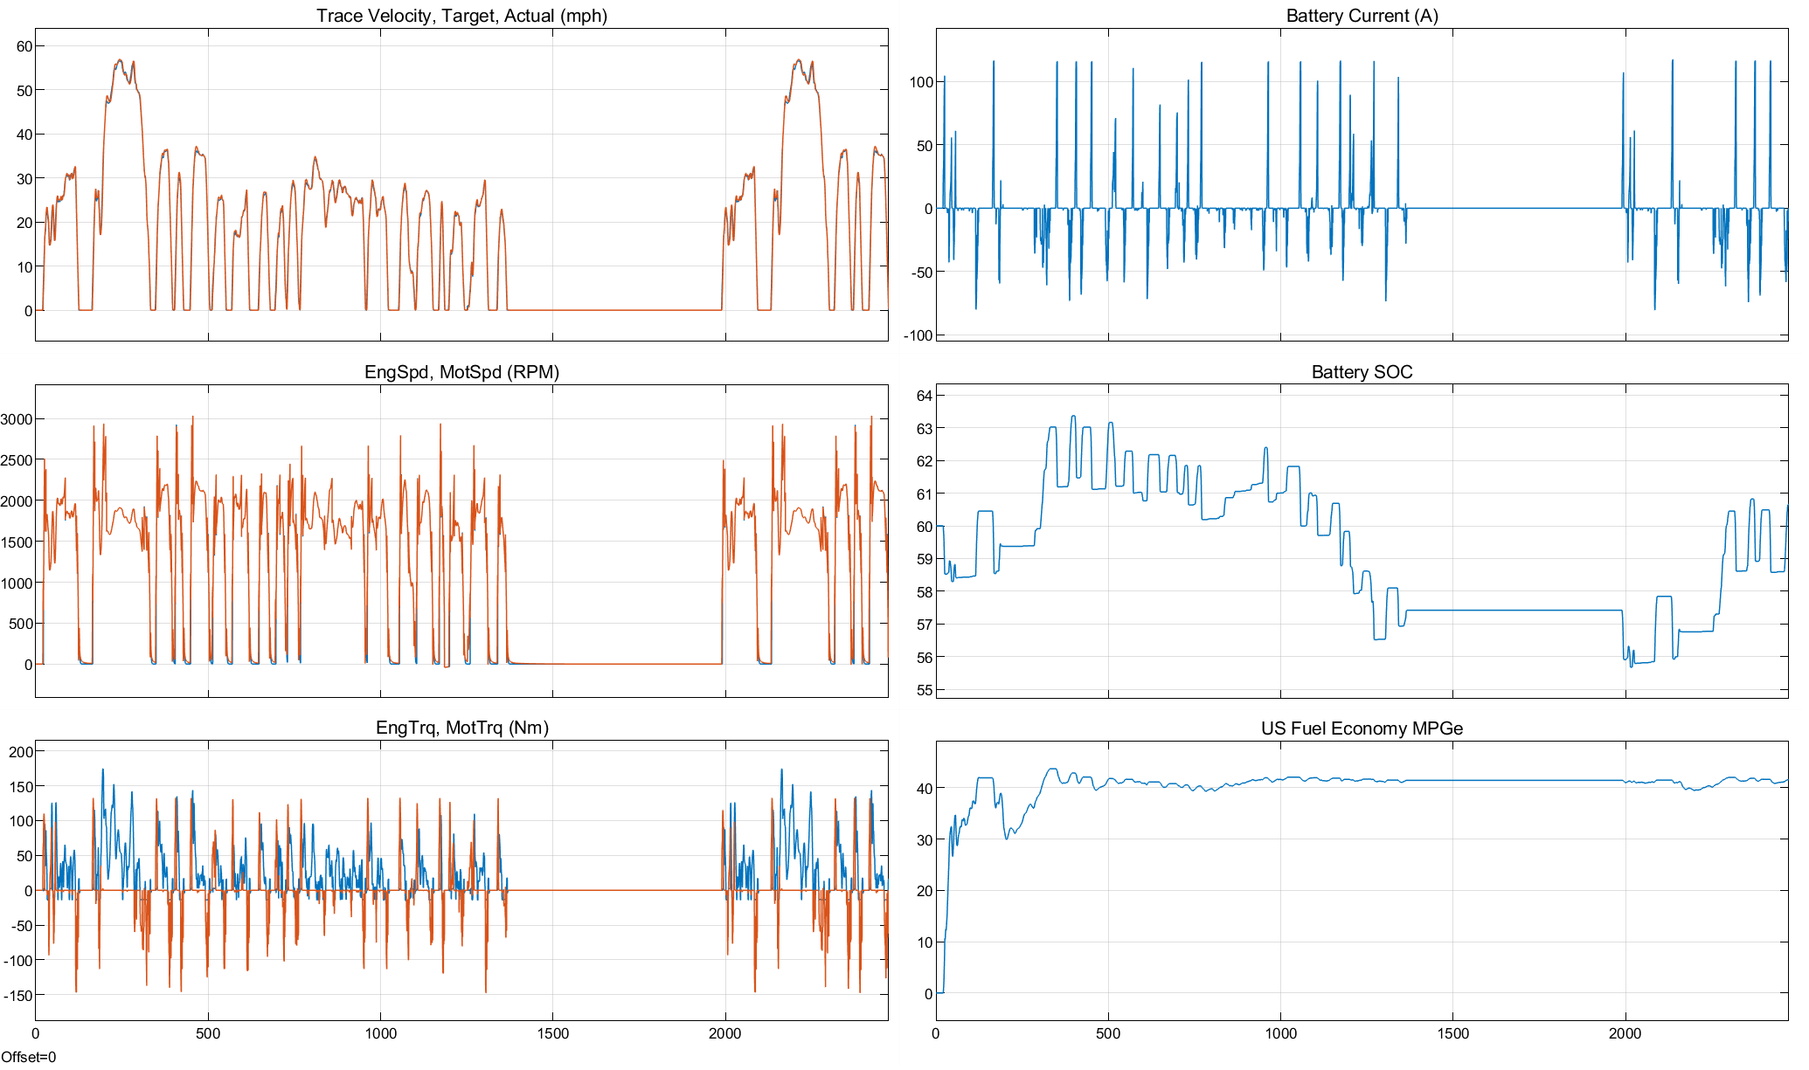Click the 500 x-axis tick under EngTrq plot

pyautogui.click(x=208, y=1033)
